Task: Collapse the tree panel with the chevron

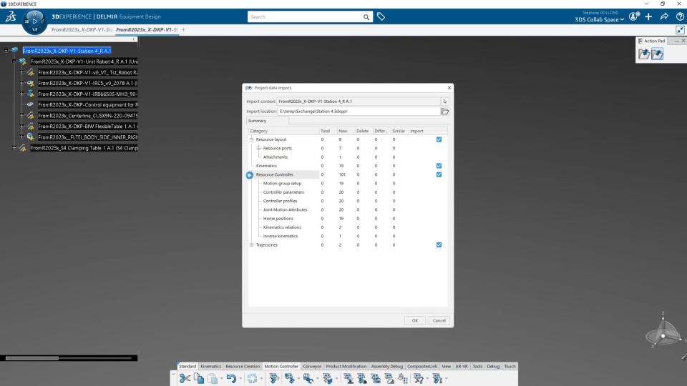Action: tap(134, 39)
